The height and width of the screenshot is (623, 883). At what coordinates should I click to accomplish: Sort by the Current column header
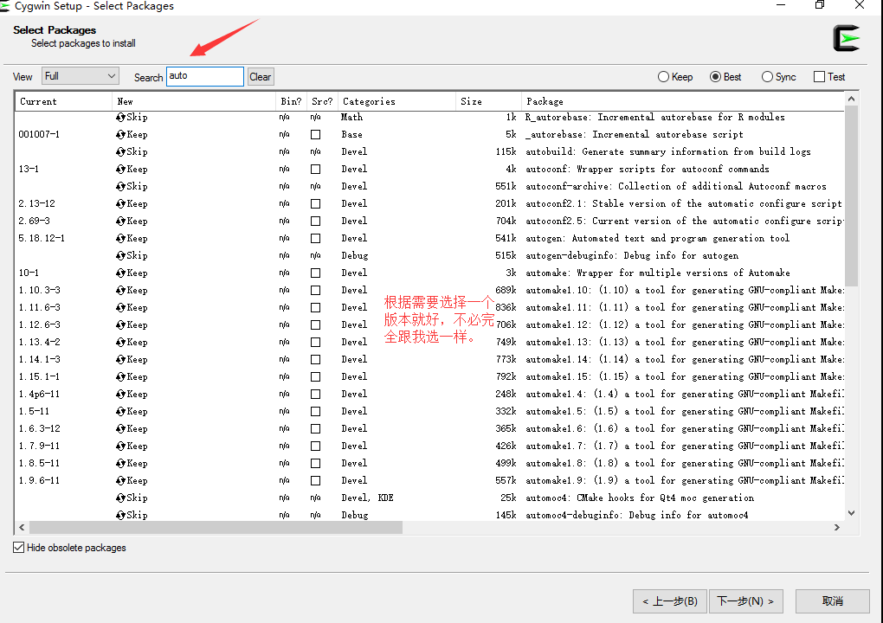[x=64, y=101]
